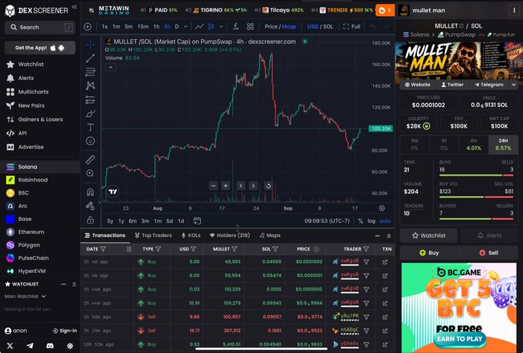The image size is (523, 353).
Task: Select the trend line drawing tool
Action: click(91, 58)
